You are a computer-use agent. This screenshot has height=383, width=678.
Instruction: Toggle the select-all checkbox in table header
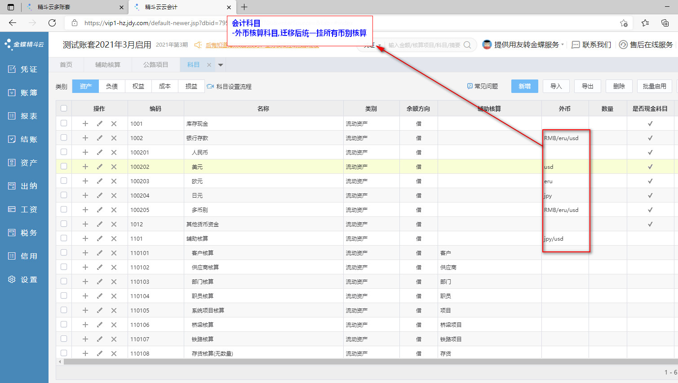point(64,108)
